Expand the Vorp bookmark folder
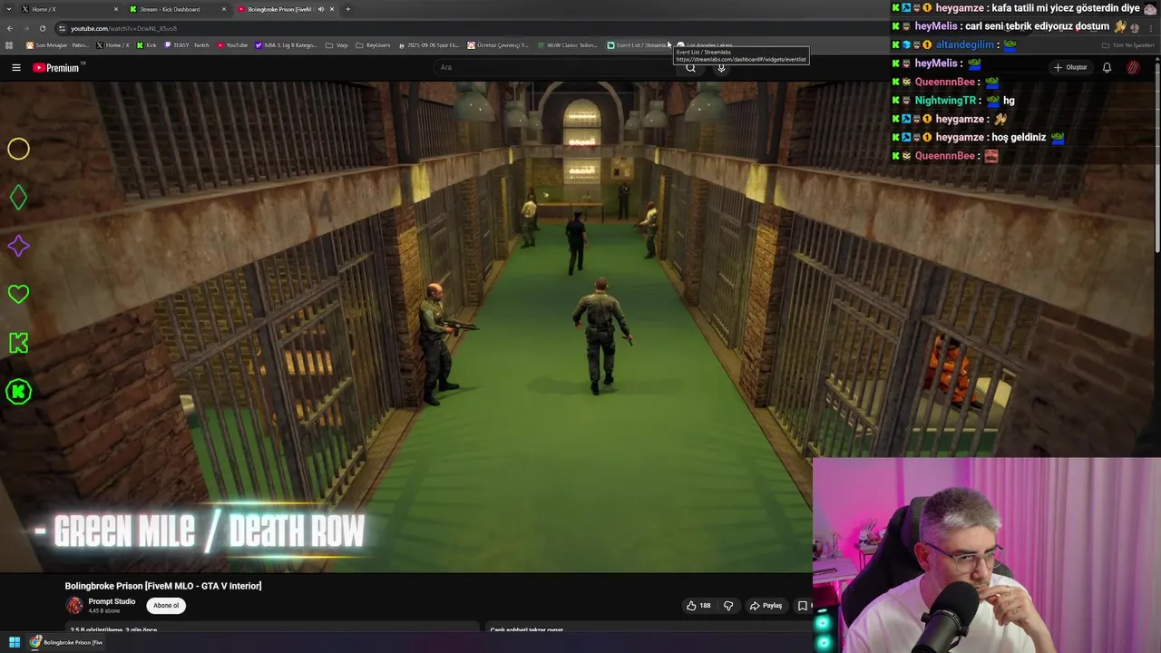The image size is (1161, 653). [x=337, y=45]
